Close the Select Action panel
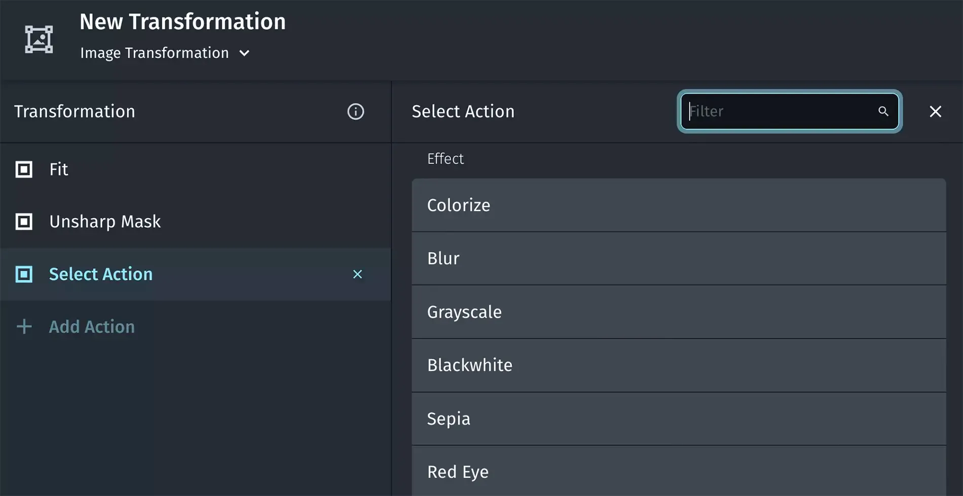Screen dimensions: 963x496 click(935, 111)
